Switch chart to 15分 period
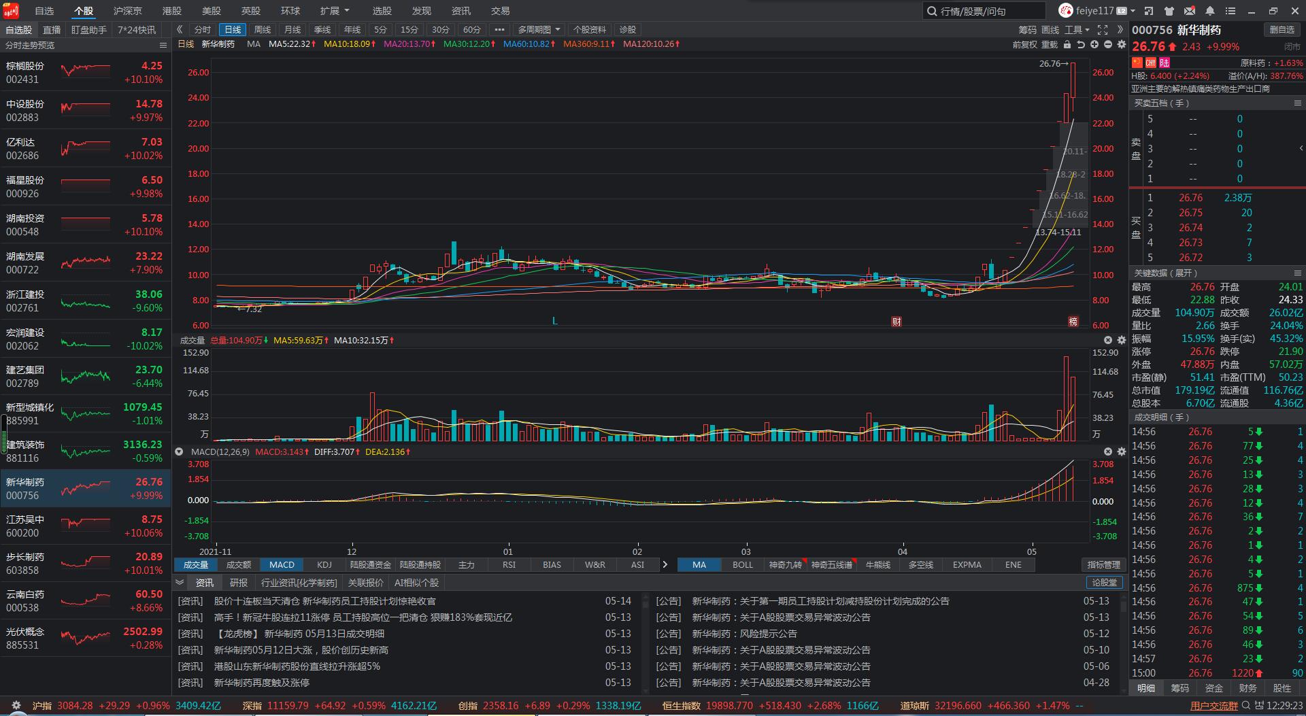Image resolution: width=1306 pixels, height=716 pixels. click(409, 29)
